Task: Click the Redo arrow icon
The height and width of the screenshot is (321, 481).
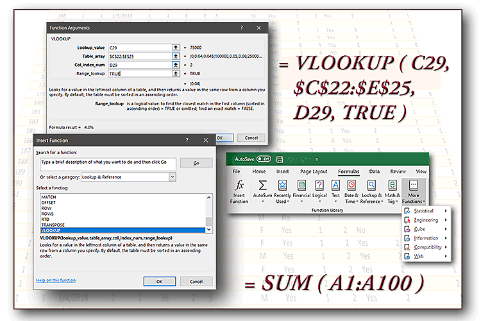Action: tap(304, 159)
